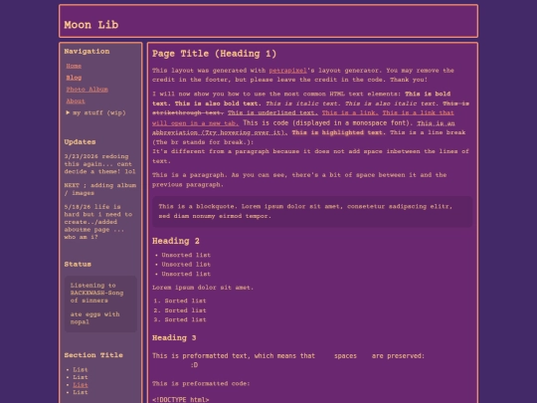
Task: Click the Updates sidebar heading
Action: 80,142
